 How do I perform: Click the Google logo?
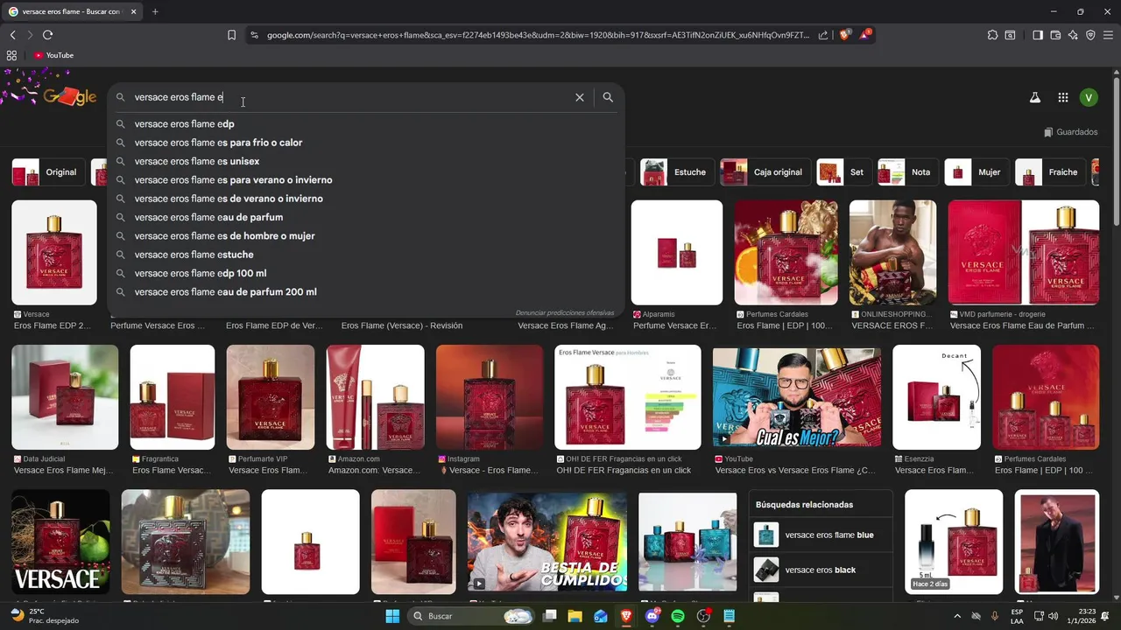pyautogui.click(x=68, y=97)
